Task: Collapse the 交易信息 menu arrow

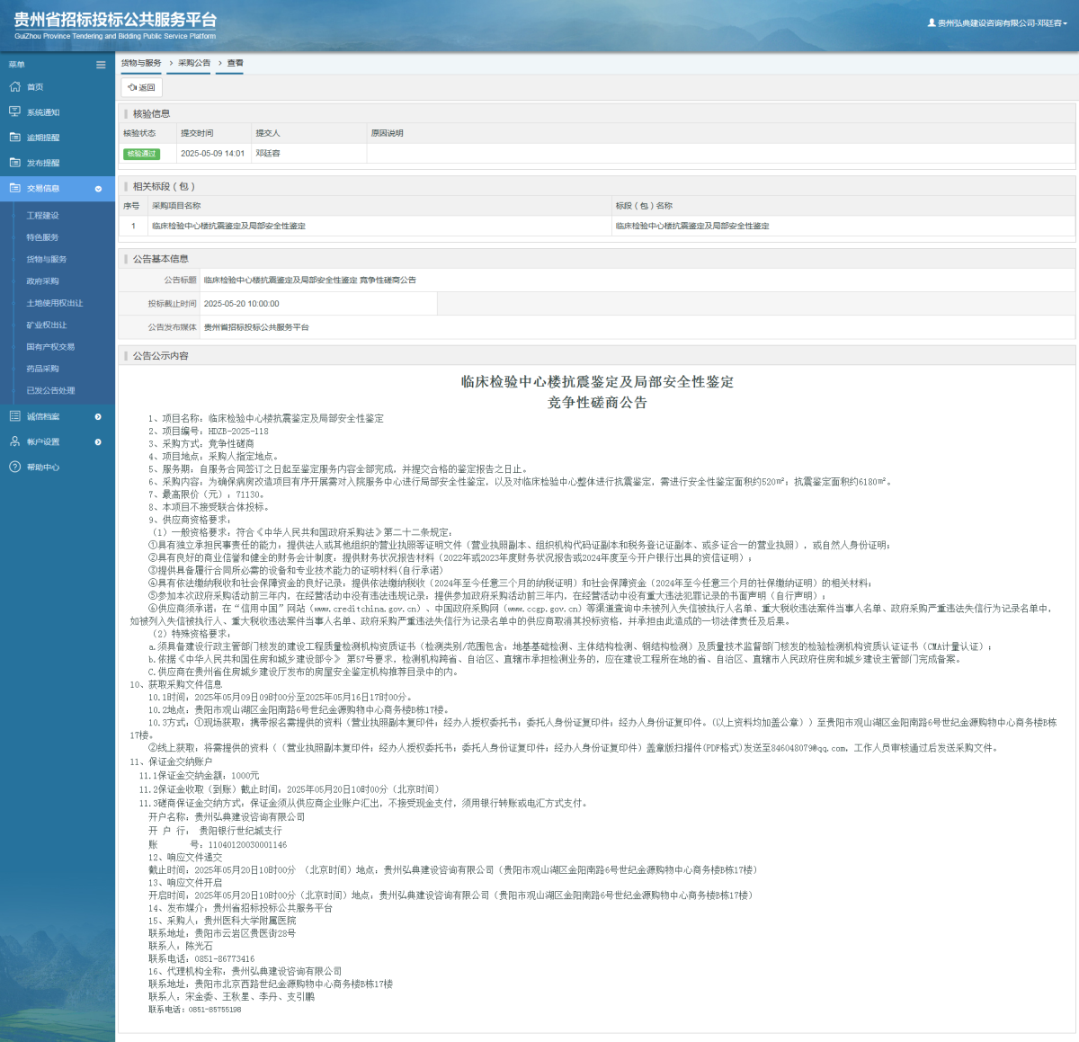Action: 98,189
